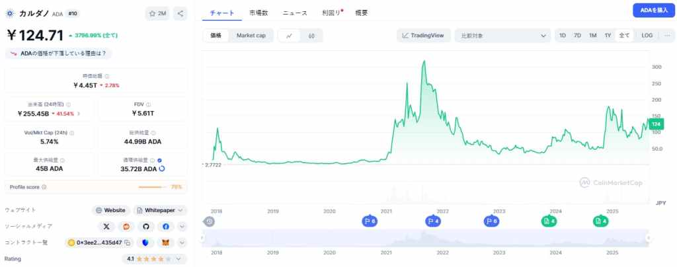Image resolution: width=677 pixels, height=267 pixels.
Task: Click the share icon beside the watchlist star
Action: (180, 13)
